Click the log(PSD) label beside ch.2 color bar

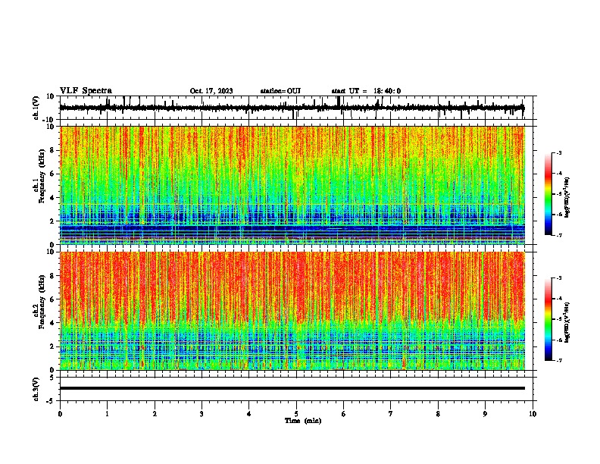(x=567, y=322)
